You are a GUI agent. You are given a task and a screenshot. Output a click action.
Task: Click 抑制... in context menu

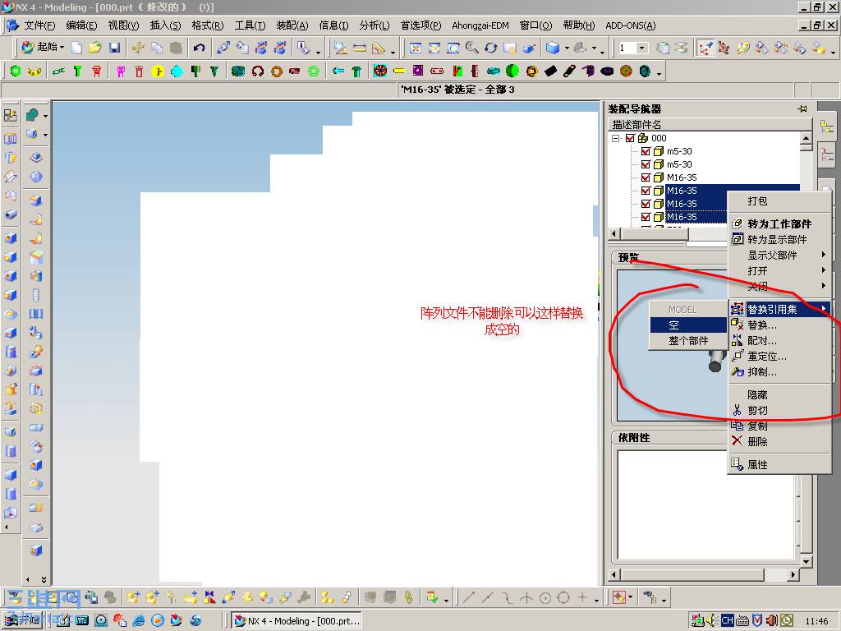click(779, 371)
